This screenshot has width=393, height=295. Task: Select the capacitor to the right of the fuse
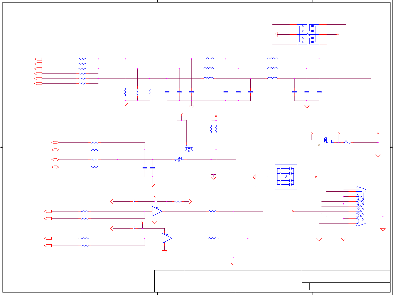click(x=378, y=149)
